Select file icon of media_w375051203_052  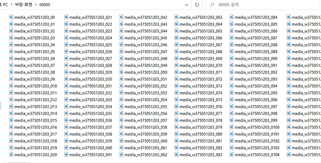(121, 86)
